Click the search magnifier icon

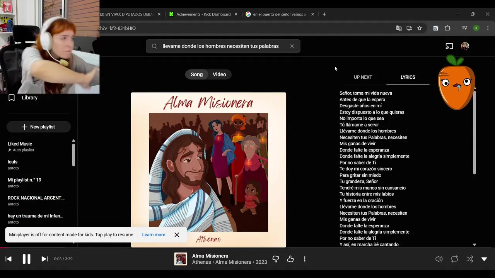click(154, 46)
